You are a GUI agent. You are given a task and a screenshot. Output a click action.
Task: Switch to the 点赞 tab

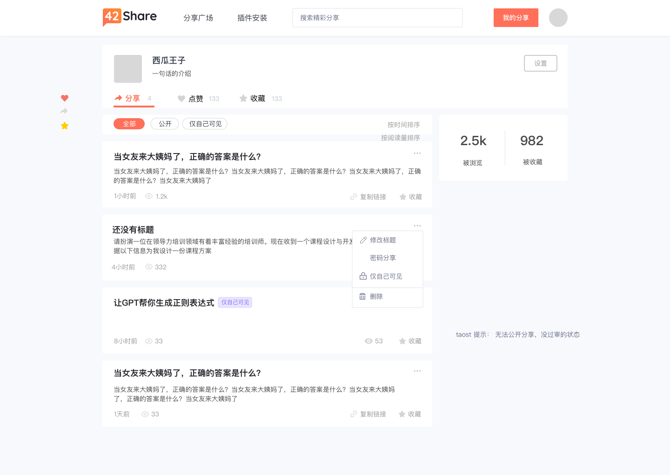point(198,99)
